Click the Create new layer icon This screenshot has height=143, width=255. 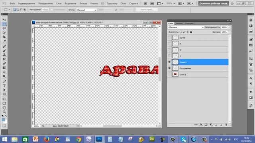(221, 125)
